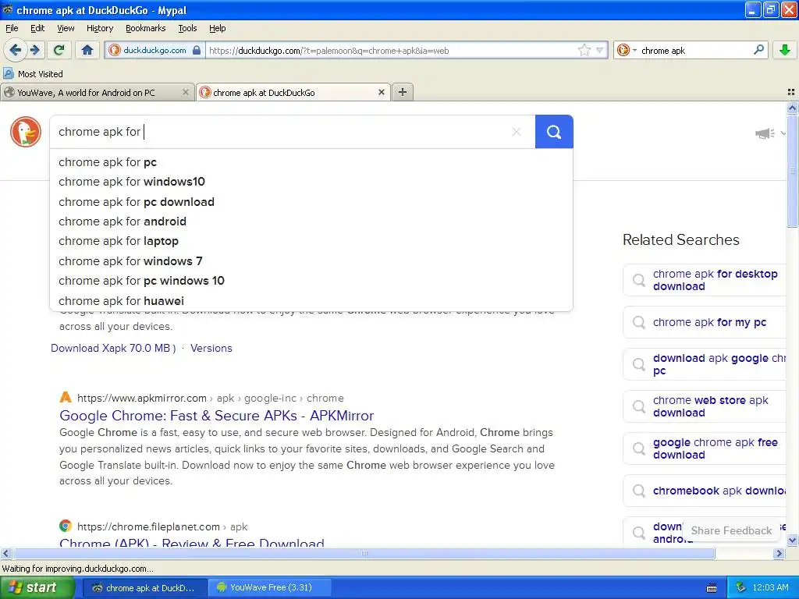Click the horizontal scrollbar thumb
The height and width of the screenshot is (599, 799).
click(364, 553)
